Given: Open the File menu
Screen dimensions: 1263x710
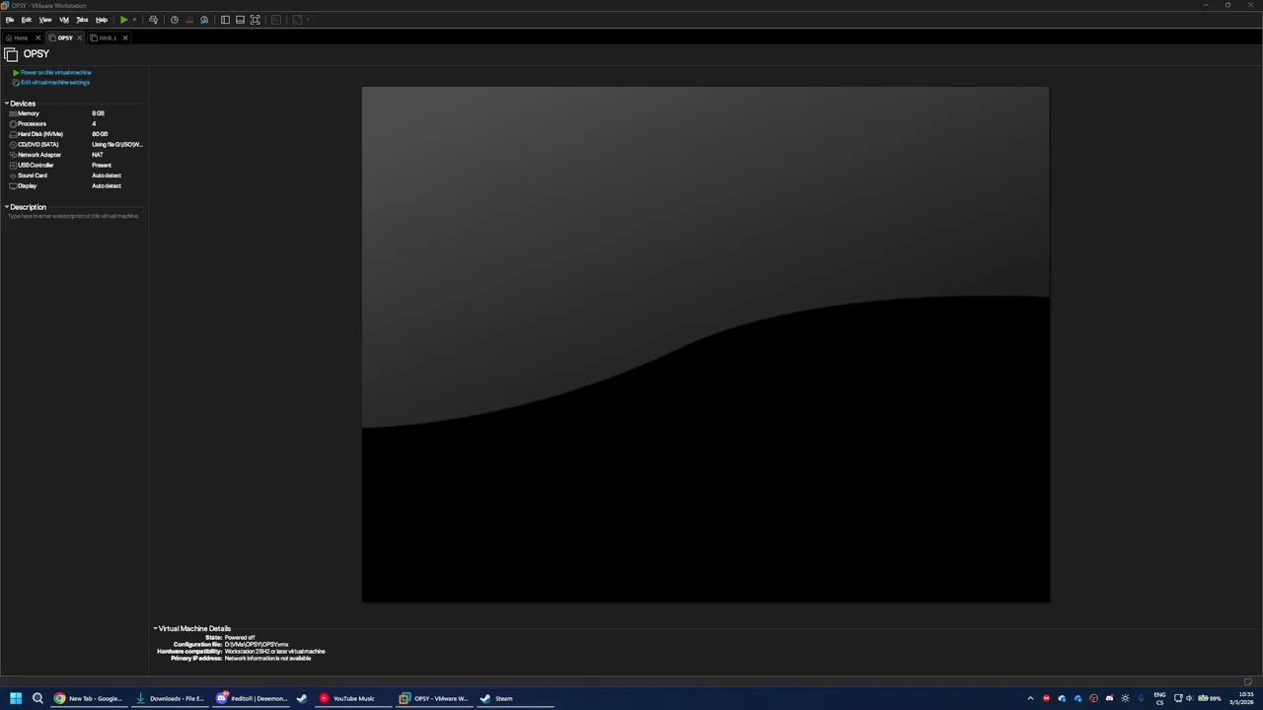Looking at the screenshot, I should click(10, 20).
